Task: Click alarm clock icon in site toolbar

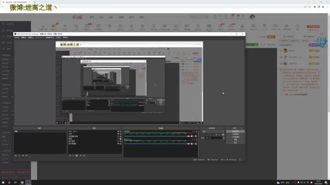Action: (x=98, y=26)
